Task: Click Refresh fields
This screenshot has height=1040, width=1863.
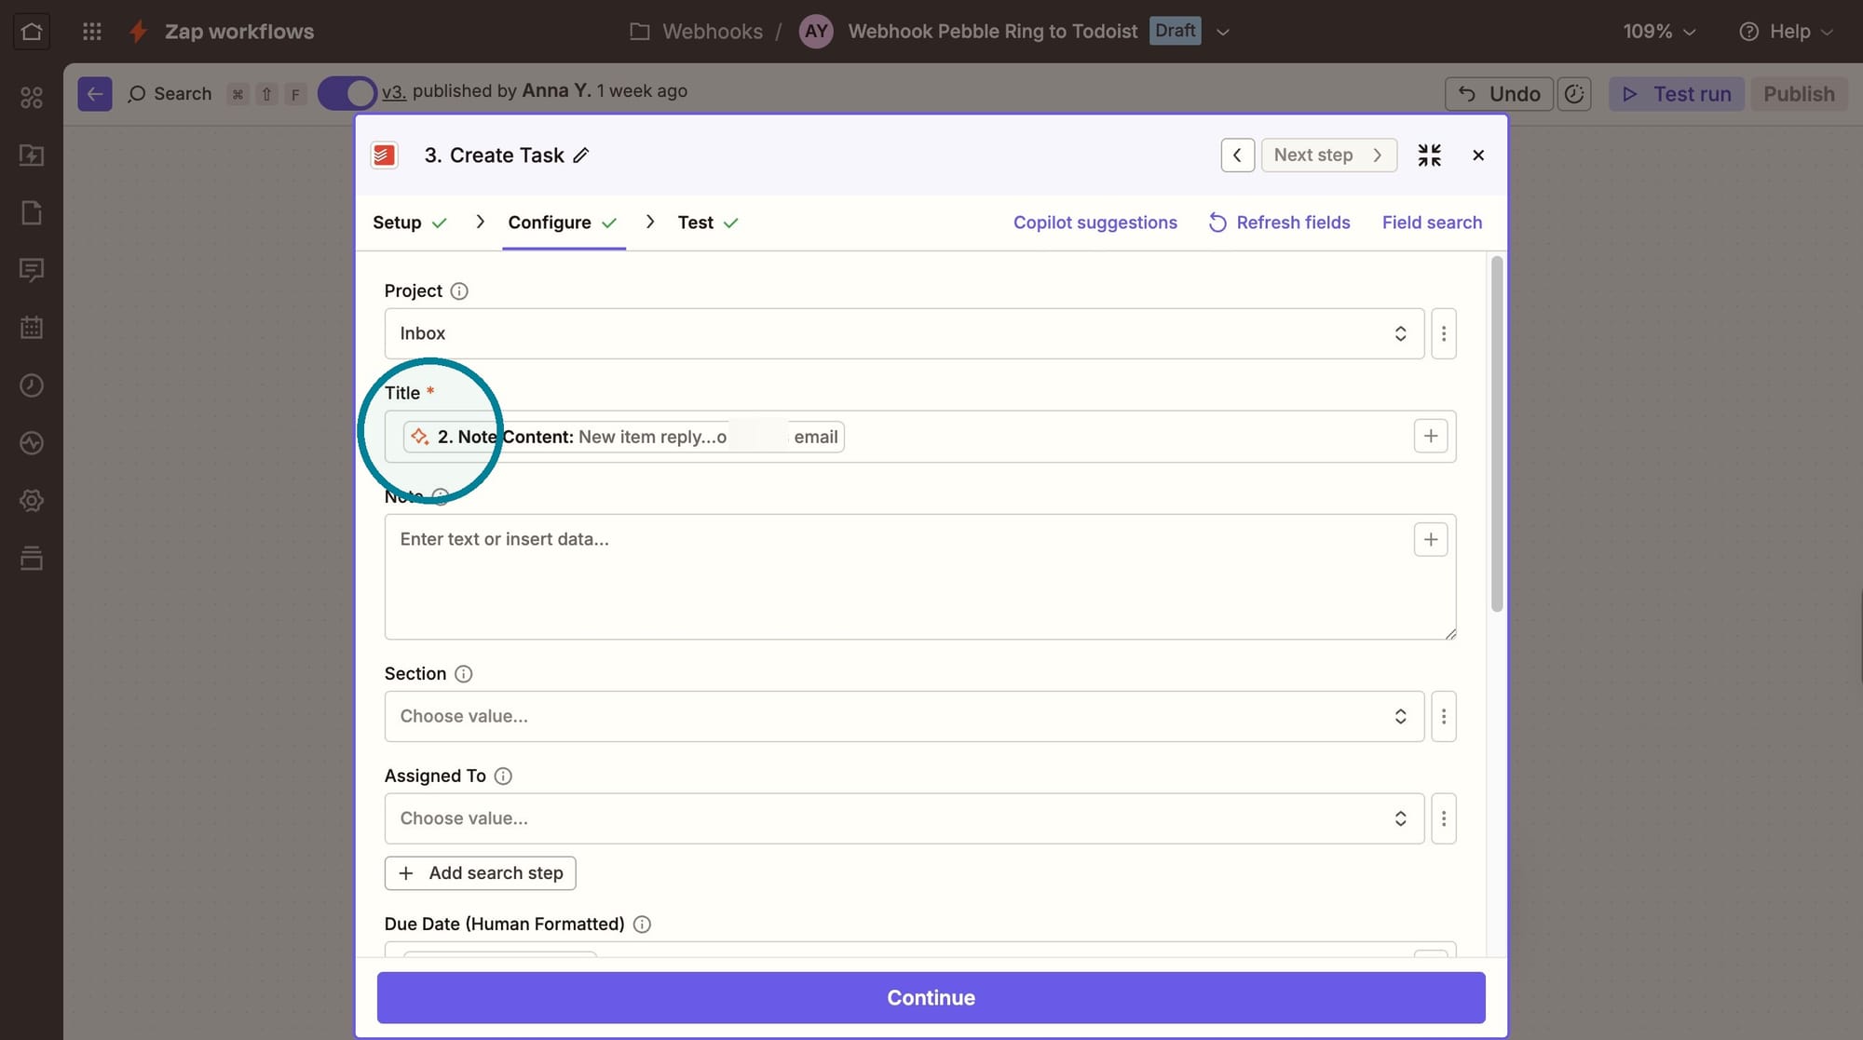Action: tap(1280, 223)
